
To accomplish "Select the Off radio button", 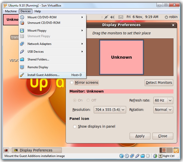I will 88,100.
